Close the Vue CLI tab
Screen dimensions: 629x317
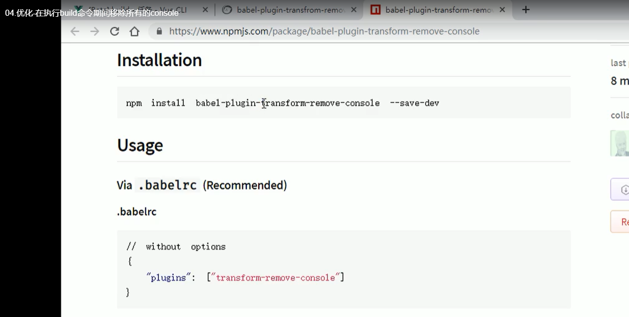205,10
